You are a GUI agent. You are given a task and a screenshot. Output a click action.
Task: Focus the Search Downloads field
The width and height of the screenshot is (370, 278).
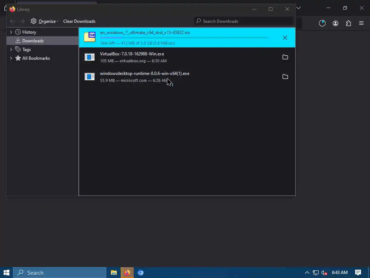click(x=244, y=21)
